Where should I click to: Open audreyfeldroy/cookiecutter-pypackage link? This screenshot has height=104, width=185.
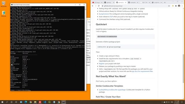pos(112,90)
